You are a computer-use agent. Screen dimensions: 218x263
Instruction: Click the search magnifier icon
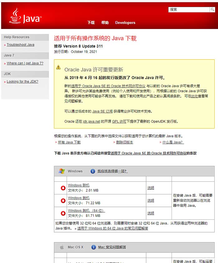click(x=212, y=9)
